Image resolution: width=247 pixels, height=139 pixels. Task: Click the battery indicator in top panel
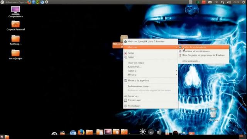pos(216,2)
